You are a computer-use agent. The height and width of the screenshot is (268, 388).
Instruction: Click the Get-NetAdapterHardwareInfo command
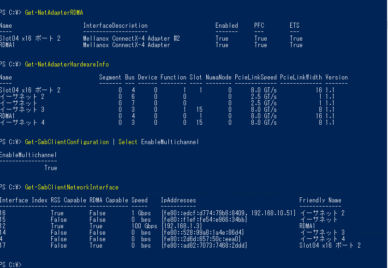(67, 65)
